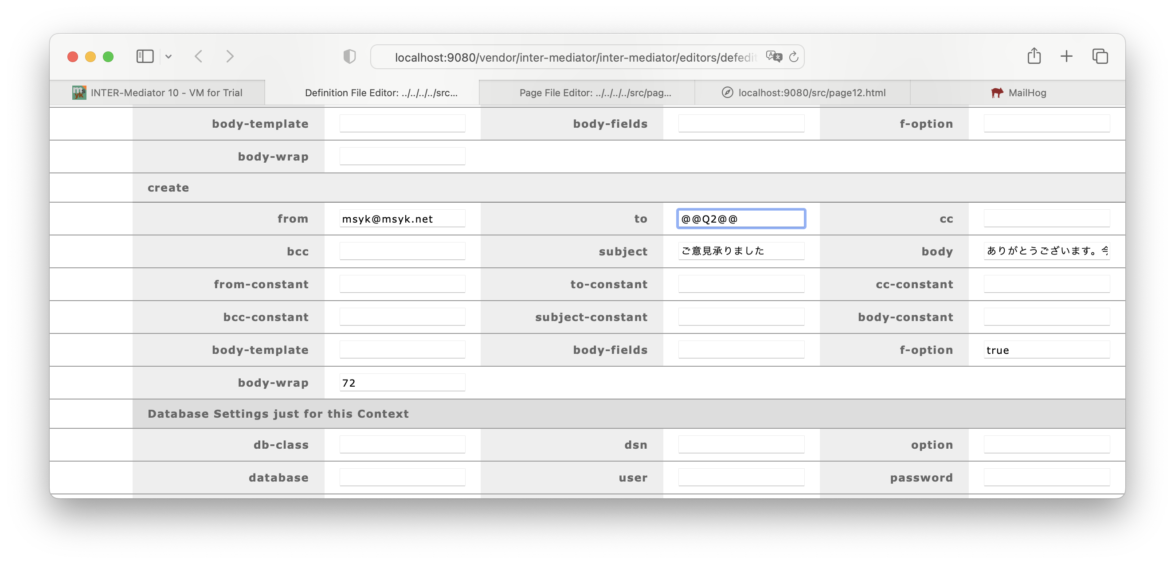The image size is (1175, 564).
Task: Go forward with the forward arrow
Action: tap(230, 57)
